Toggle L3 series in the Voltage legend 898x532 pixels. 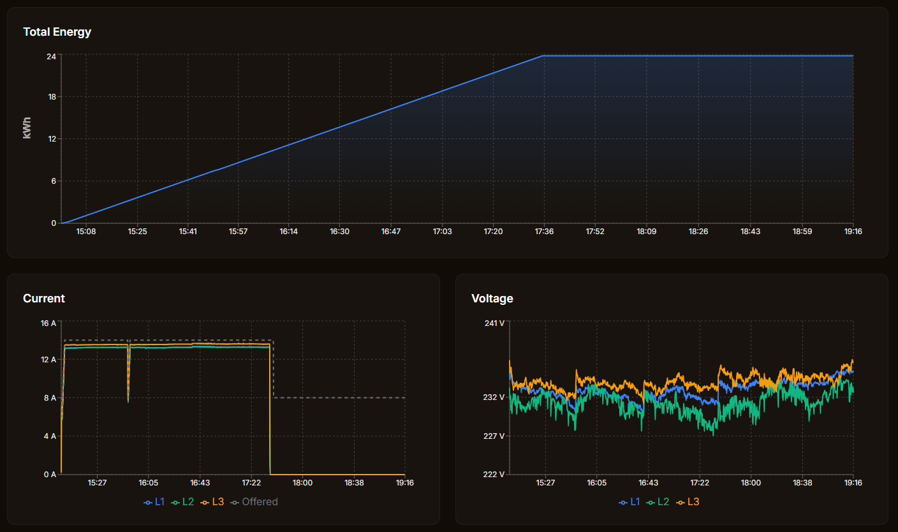pos(687,502)
